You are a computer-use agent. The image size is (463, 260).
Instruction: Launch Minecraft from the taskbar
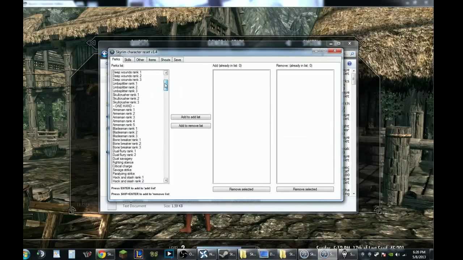point(124,254)
